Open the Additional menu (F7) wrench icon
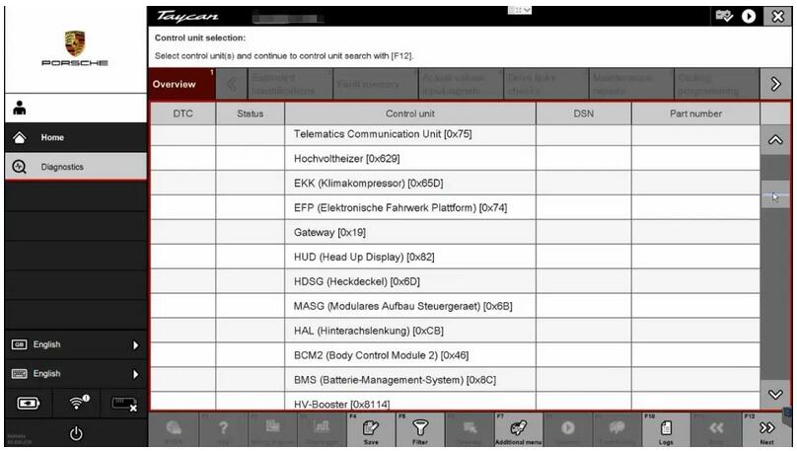The width and height of the screenshot is (797, 451). click(519, 430)
